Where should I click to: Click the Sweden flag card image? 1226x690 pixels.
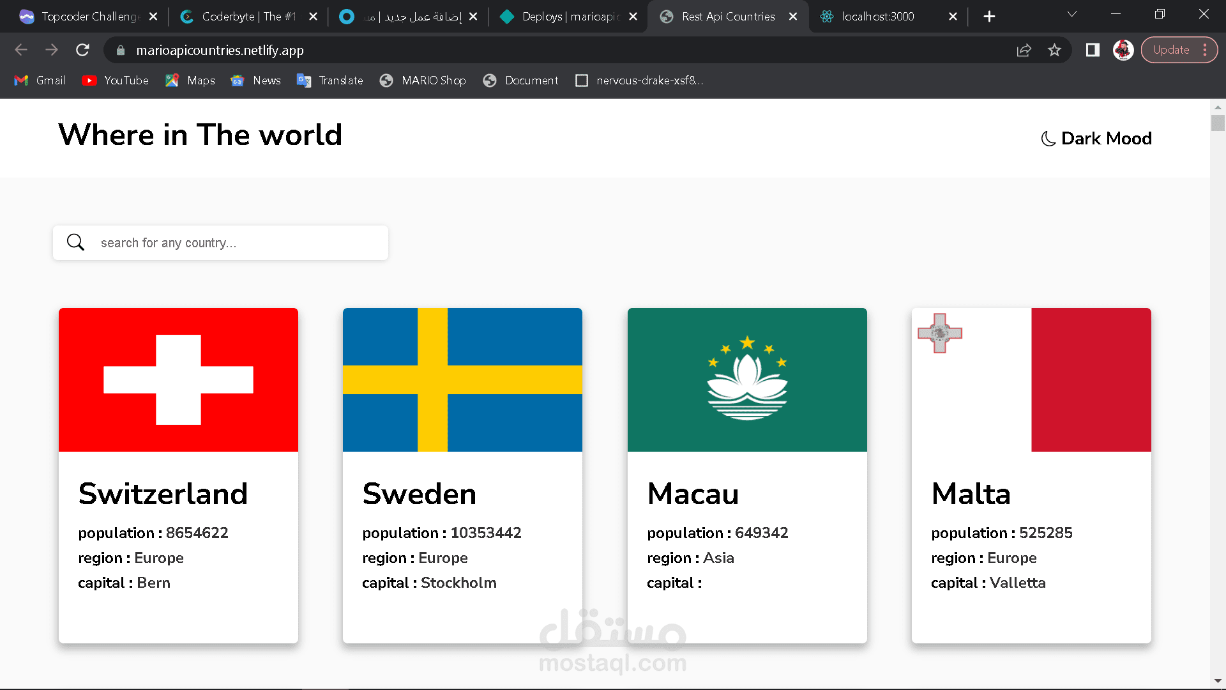point(462,379)
